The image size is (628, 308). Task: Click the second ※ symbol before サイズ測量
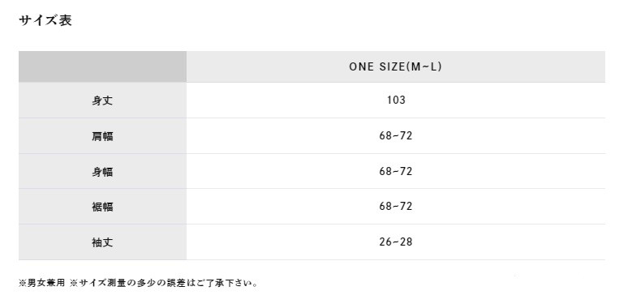point(74,283)
